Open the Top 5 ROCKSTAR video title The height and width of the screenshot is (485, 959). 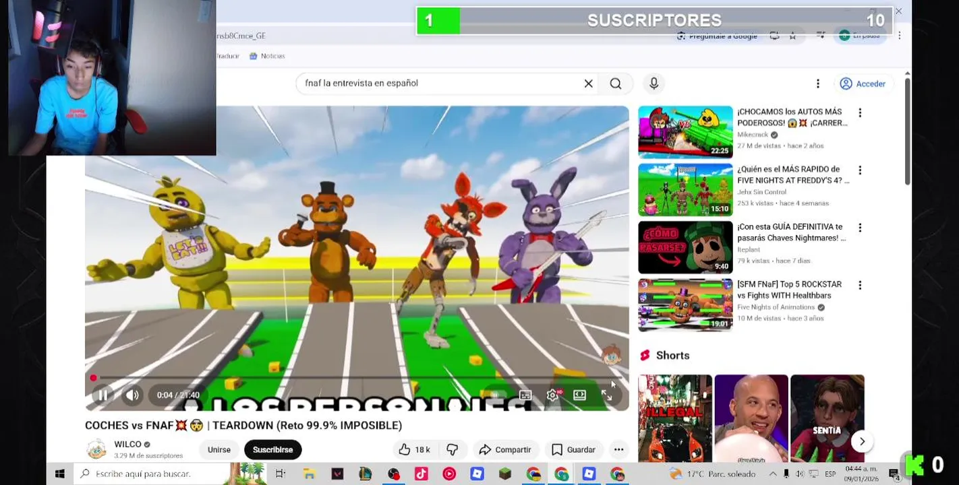pyautogui.click(x=789, y=290)
